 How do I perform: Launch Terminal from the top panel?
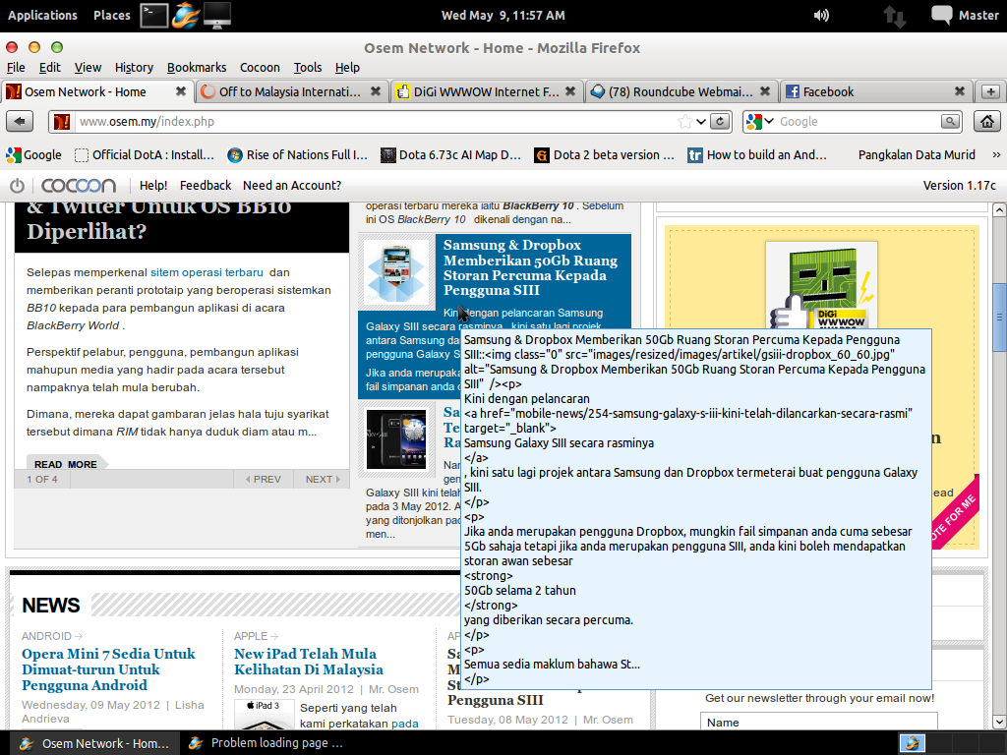[x=152, y=15]
